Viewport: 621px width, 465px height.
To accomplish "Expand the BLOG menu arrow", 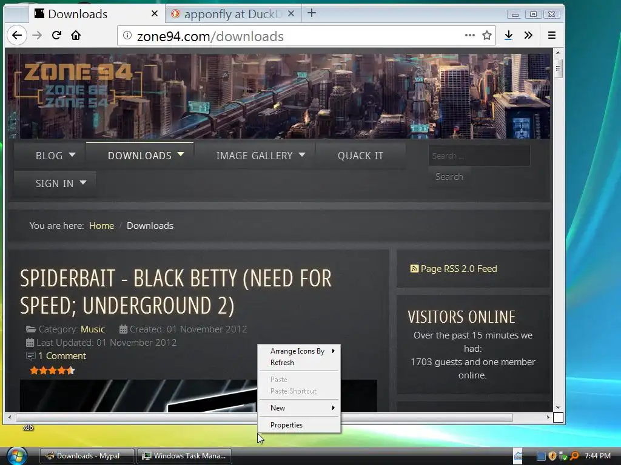I will click(x=72, y=154).
